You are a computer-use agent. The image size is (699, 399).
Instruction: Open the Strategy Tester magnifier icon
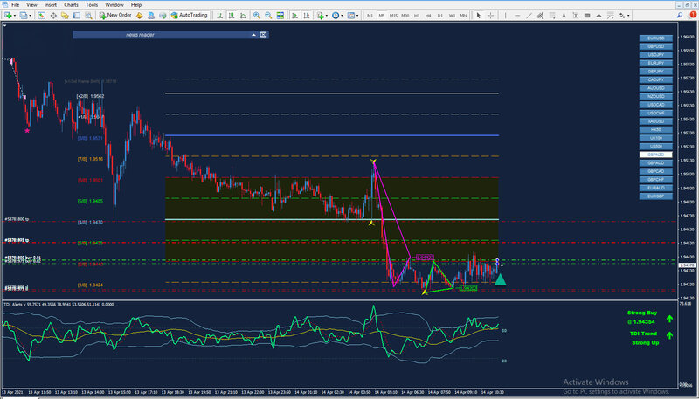89,16
